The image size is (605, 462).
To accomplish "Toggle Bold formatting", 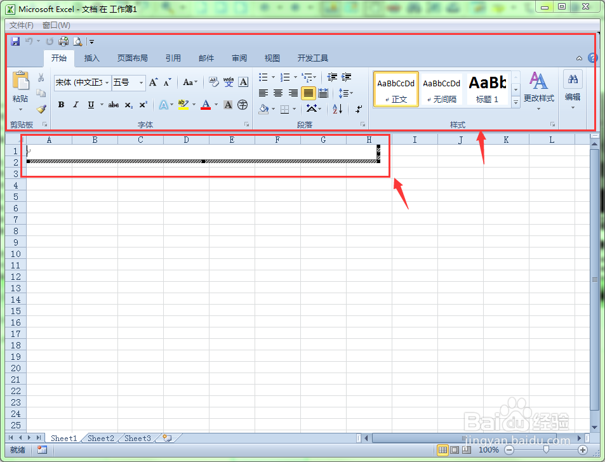I will 61,105.
